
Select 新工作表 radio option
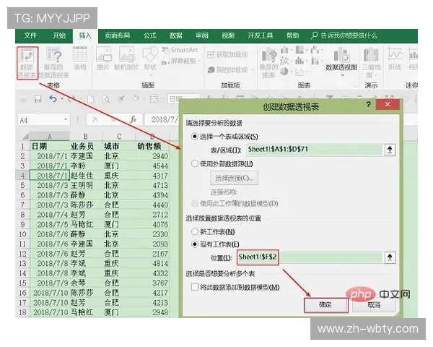pyautogui.click(x=195, y=231)
